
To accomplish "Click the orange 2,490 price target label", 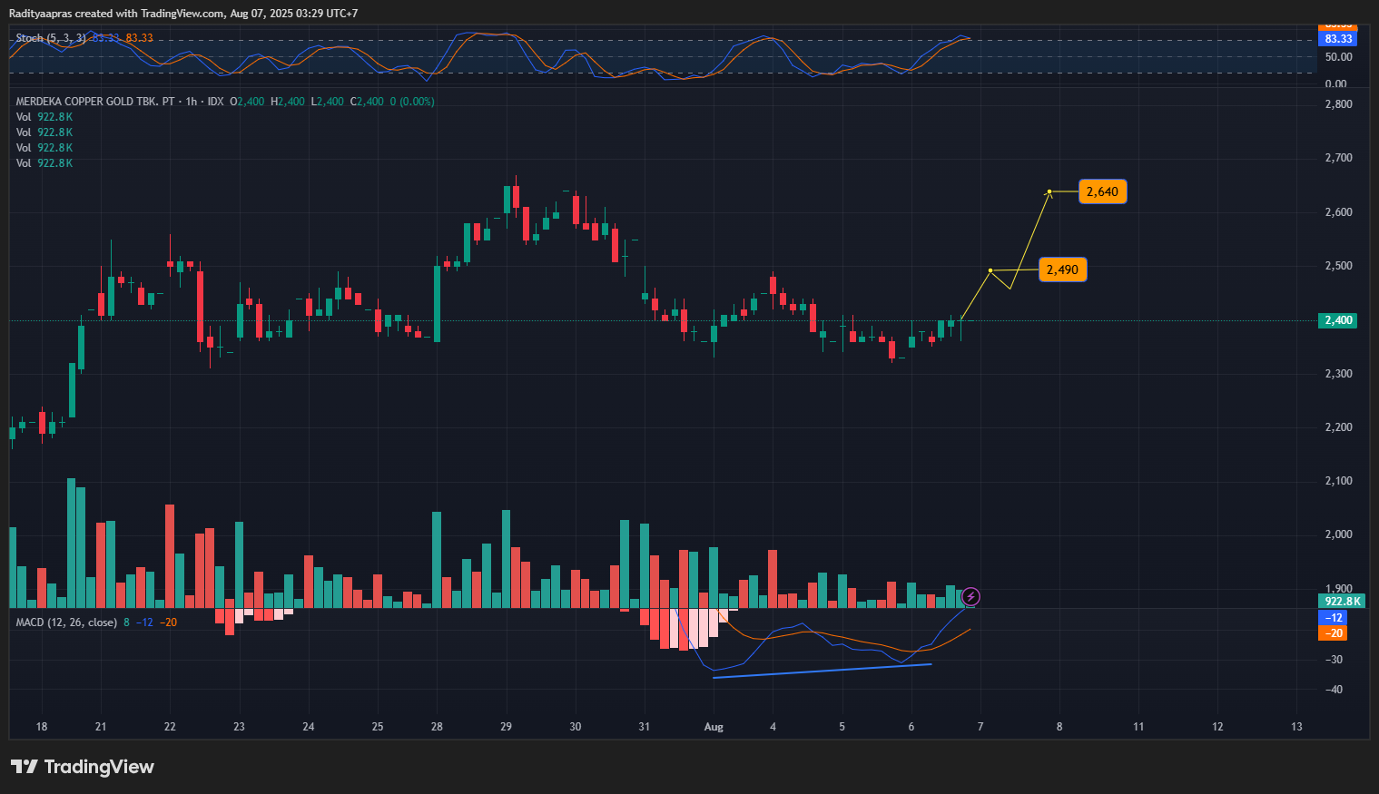I will click(1062, 269).
